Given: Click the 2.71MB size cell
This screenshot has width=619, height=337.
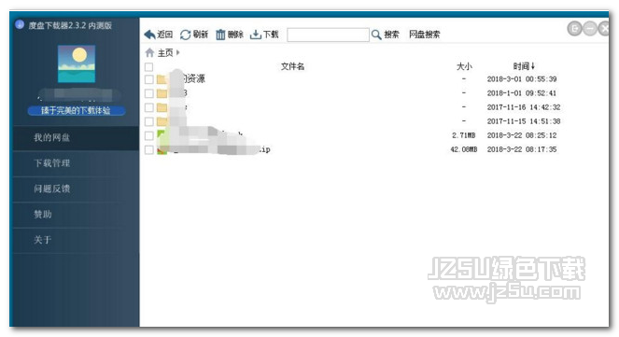Looking at the screenshot, I should (x=464, y=135).
